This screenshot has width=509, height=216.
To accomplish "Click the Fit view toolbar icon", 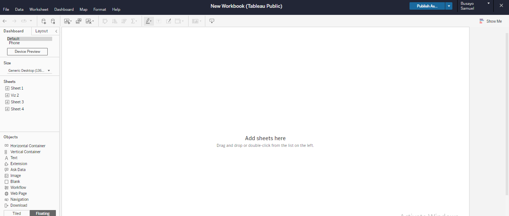I will coord(178,21).
